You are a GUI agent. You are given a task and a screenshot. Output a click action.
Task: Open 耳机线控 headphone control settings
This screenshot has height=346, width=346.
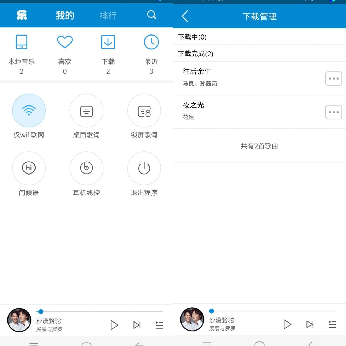pyautogui.click(x=86, y=175)
